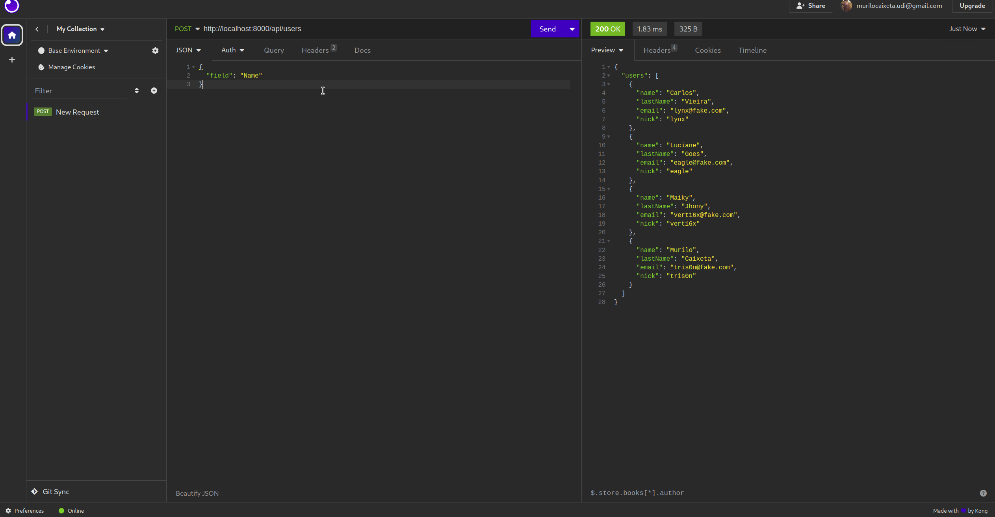Click the create request plus circle icon
Viewport: 995px width, 517px height.
click(x=154, y=91)
